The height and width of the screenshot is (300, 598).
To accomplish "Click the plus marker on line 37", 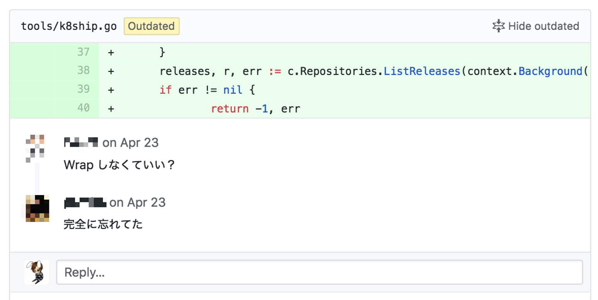I will [x=111, y=52].
